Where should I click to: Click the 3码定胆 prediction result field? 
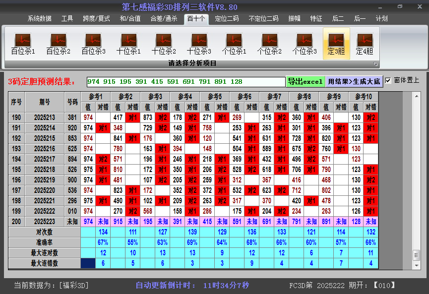coord(185,81)
